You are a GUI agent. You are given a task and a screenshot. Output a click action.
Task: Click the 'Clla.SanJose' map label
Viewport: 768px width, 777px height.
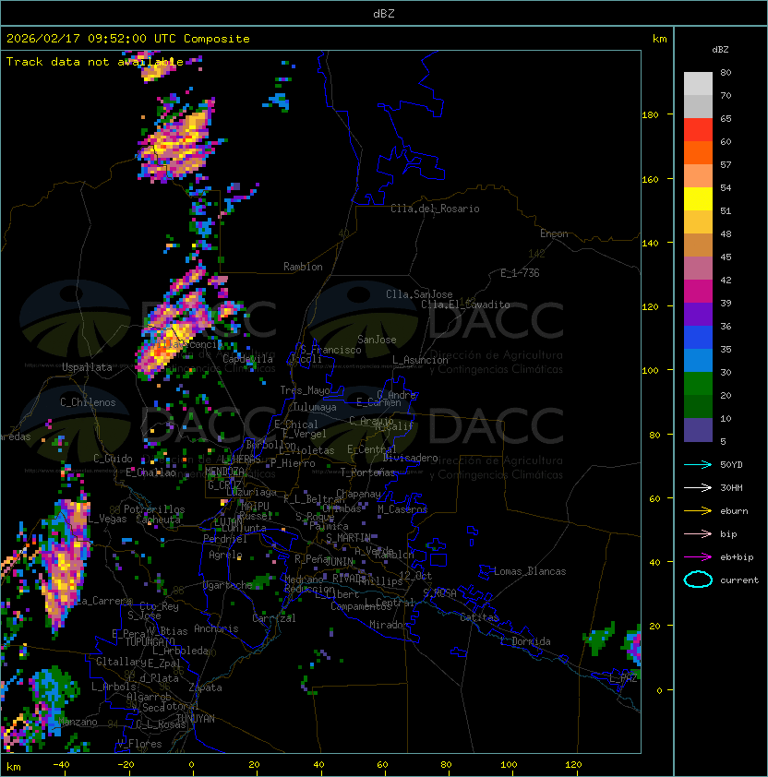click(419, 294)
